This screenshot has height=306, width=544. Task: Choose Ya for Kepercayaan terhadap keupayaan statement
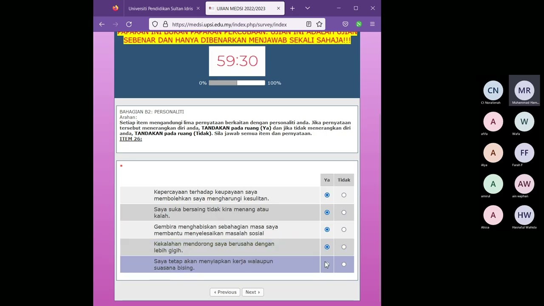click(x=327, y=195)
